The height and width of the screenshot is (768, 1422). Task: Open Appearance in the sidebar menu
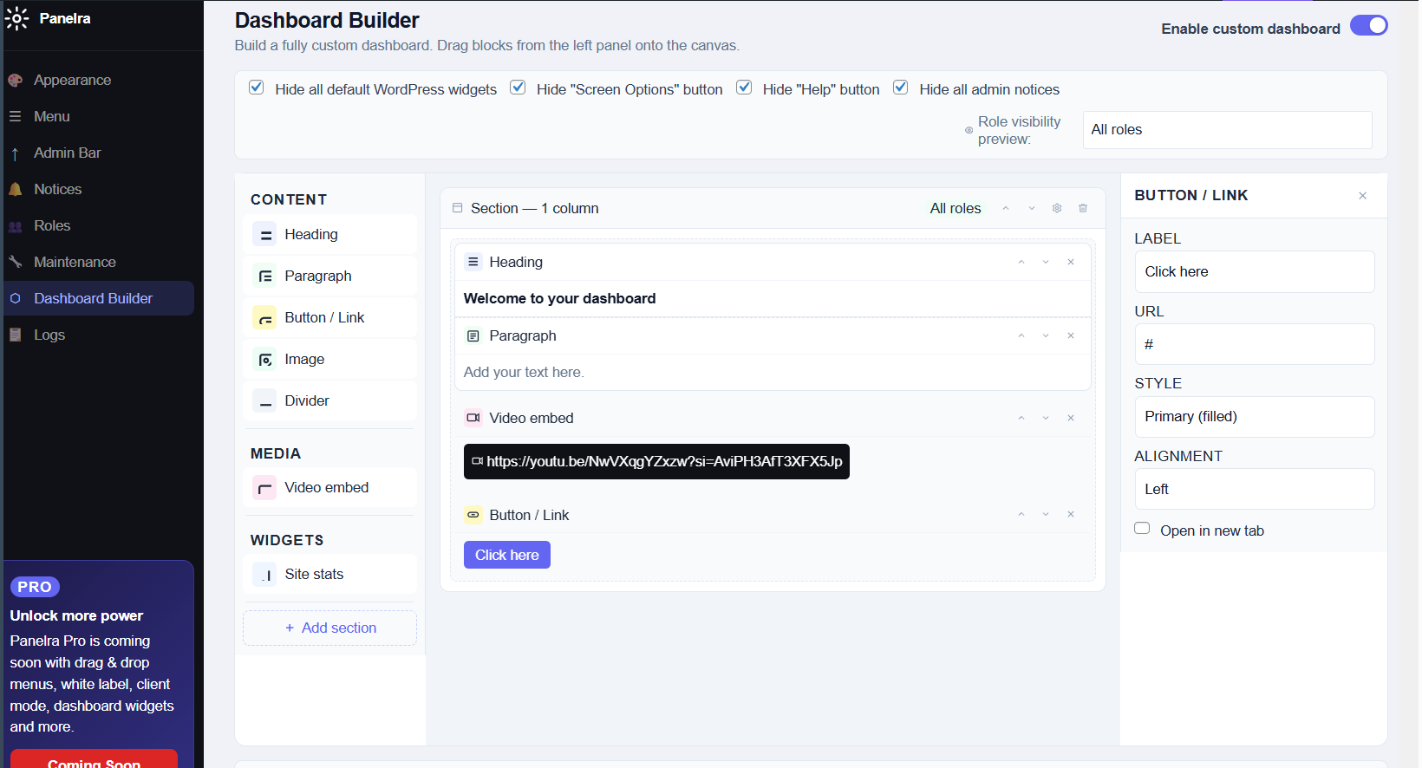point(73,81)
